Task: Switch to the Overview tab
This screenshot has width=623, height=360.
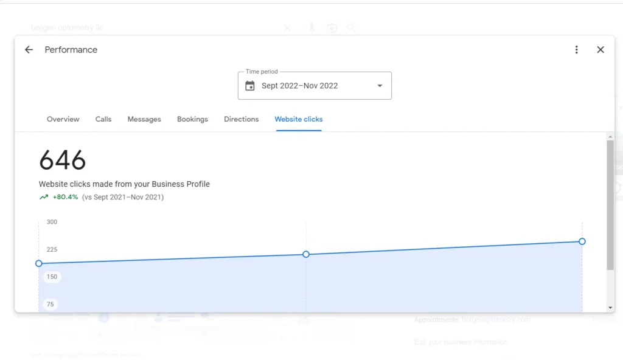Action: pyautogui.click(x=63, y=119)
